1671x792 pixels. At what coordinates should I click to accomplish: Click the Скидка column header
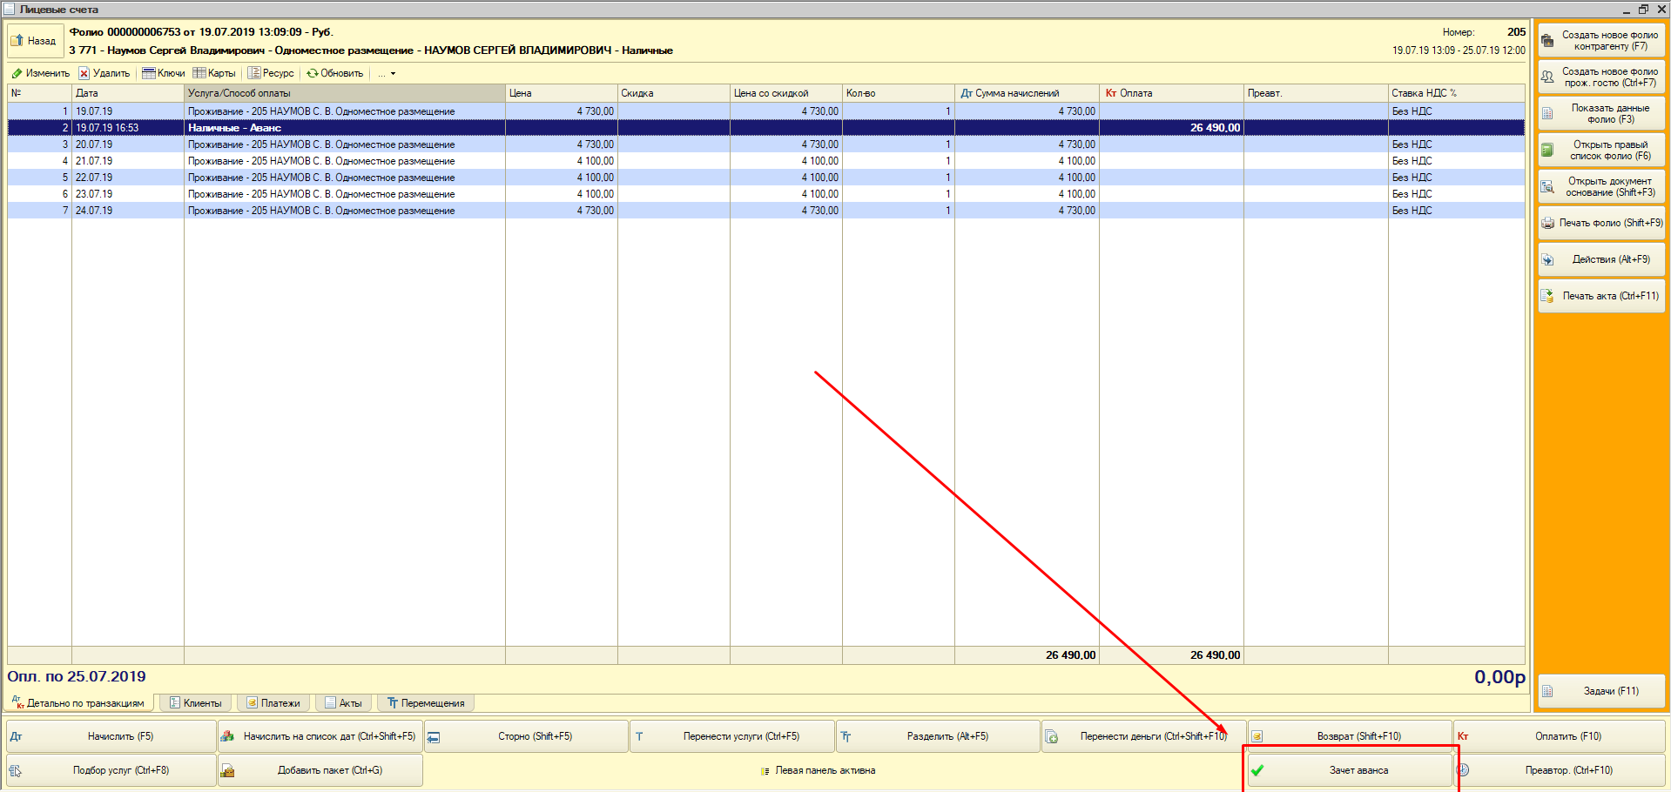coord(674,93)
